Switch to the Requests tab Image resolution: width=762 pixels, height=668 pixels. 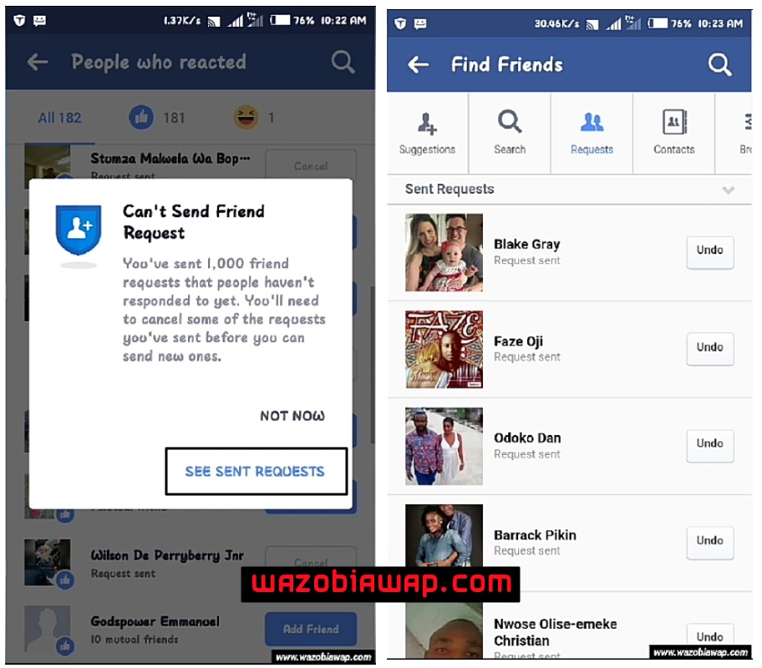point(592,133)
